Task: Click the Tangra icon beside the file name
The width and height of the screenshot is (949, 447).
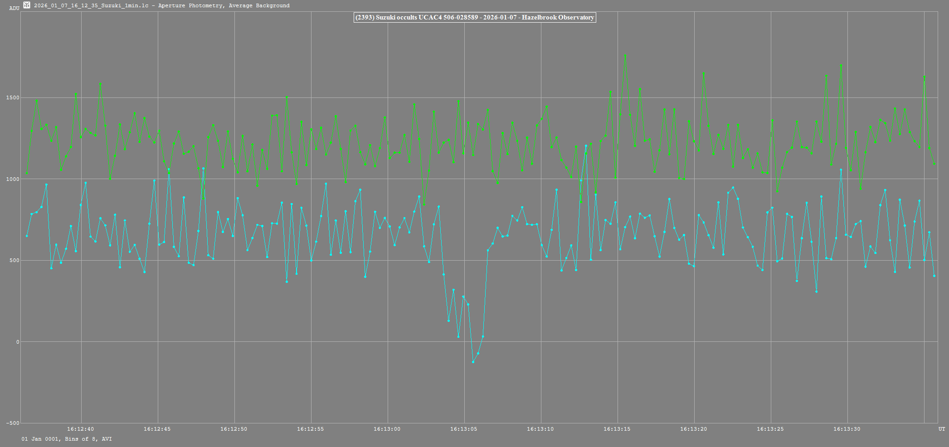Action: click(27, 5)
